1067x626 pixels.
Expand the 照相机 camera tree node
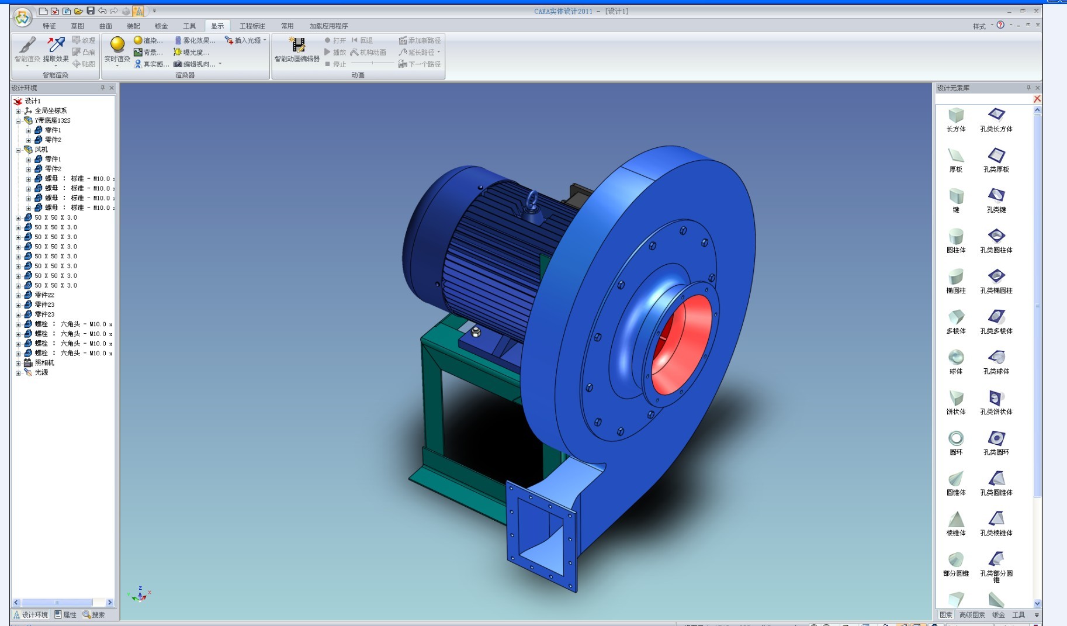(x=18, y=364)
